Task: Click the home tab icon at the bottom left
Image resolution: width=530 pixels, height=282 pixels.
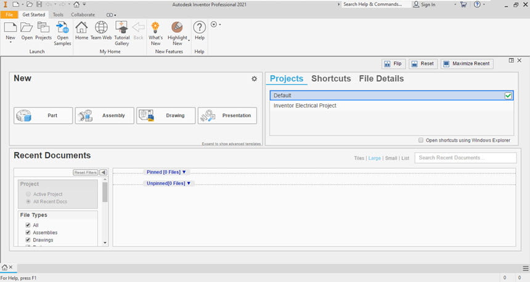Action: click(x=5, y=267)
